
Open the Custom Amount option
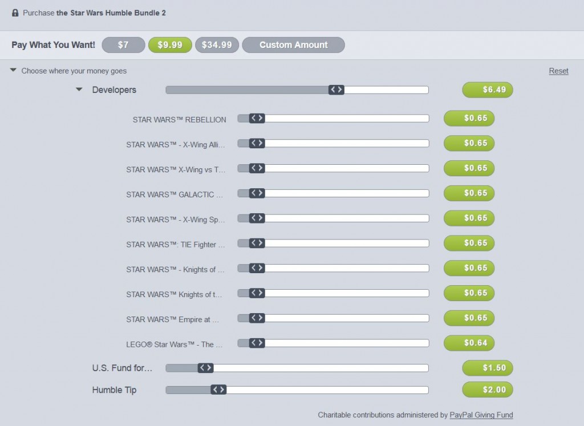click(x=294, y=45)
